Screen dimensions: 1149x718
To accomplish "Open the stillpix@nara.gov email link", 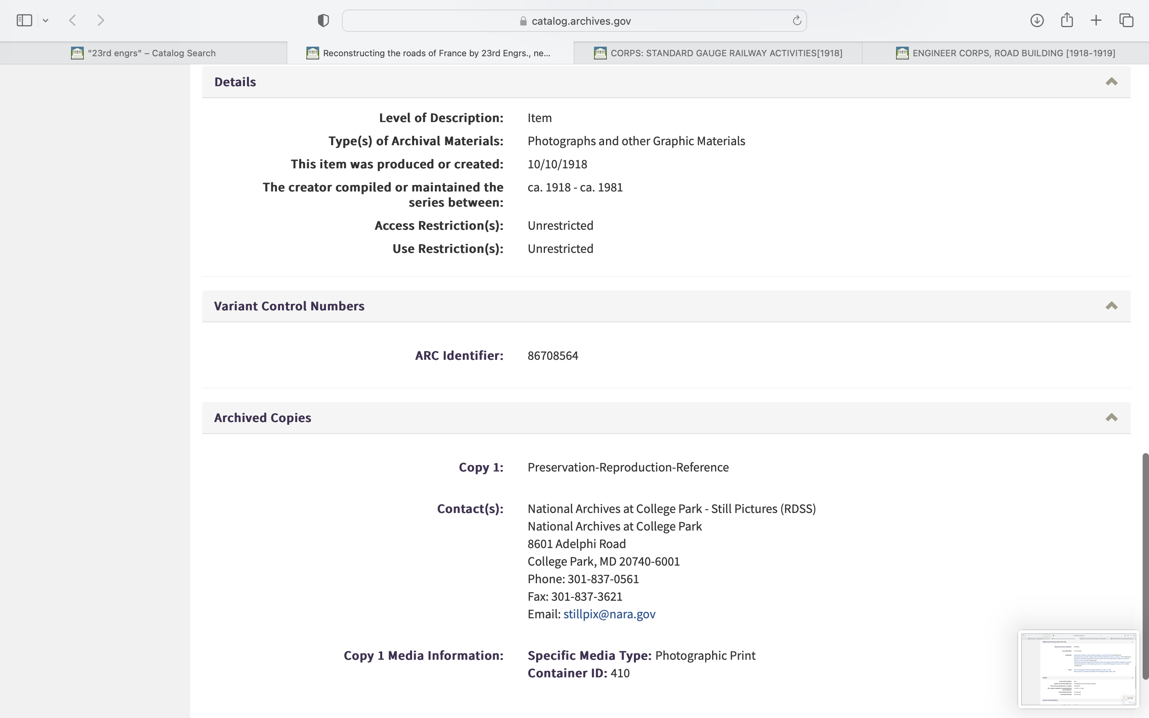I will click(x=609, y=614).
